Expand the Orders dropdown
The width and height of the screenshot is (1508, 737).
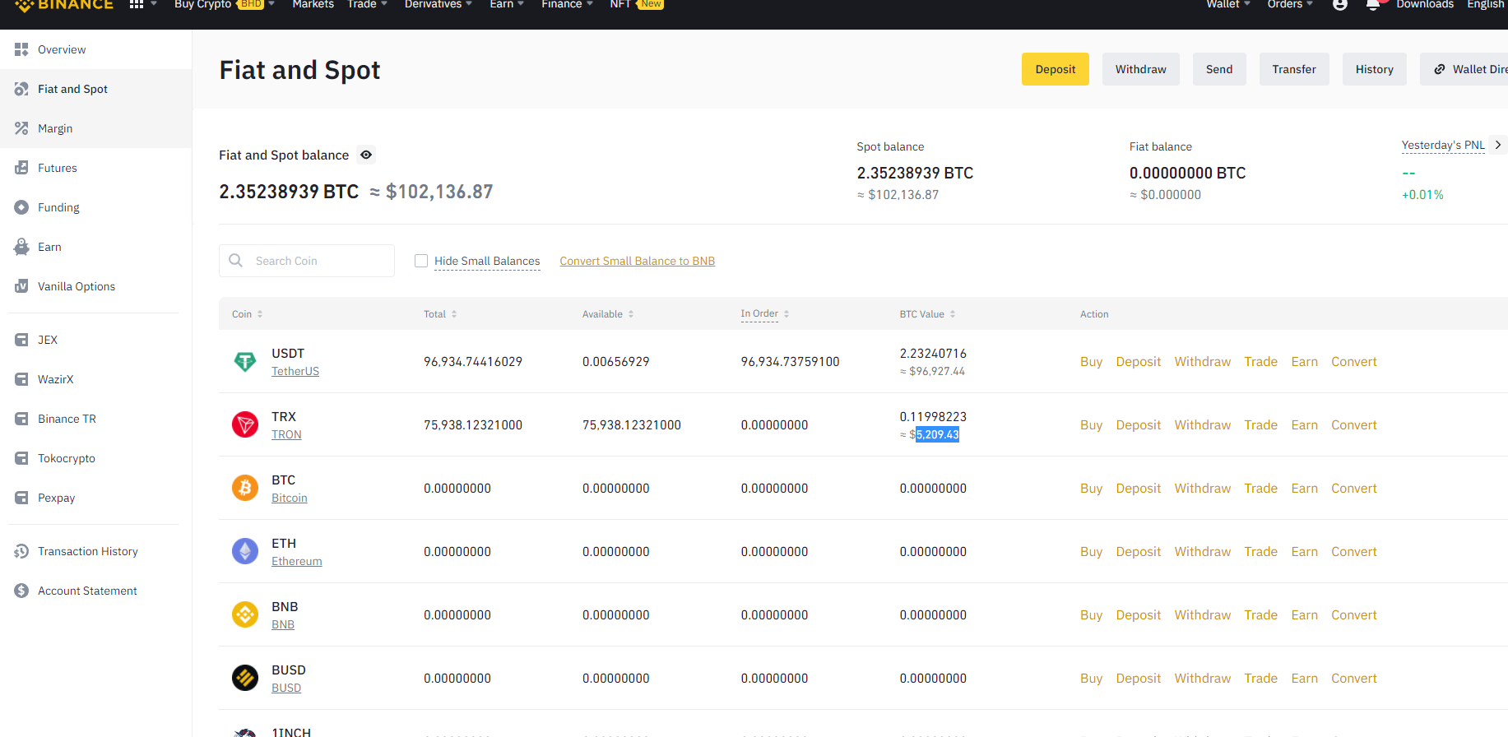[x=1310, y=4]
